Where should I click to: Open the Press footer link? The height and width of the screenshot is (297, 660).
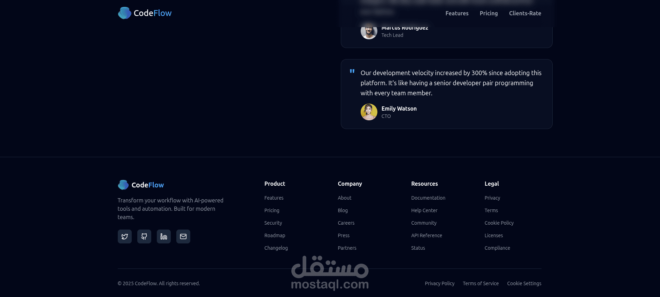(x=344, y=235)
